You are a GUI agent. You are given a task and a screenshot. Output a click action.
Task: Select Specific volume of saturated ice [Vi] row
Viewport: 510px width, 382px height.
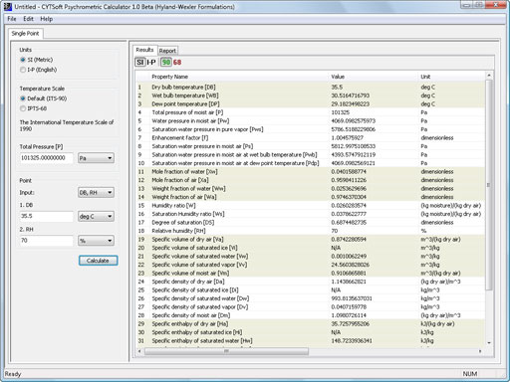pos(310,248)
